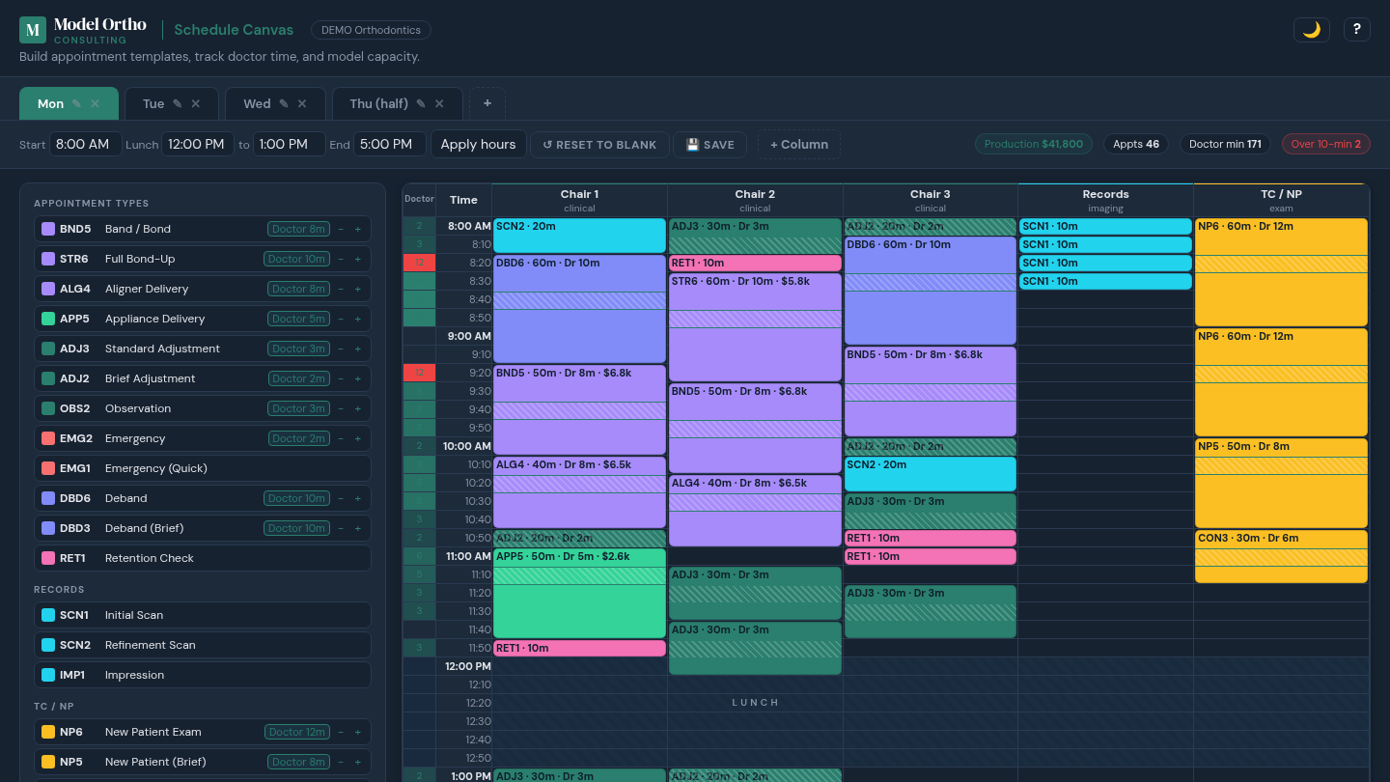Reduce ADJ2 Brief Adjustment doctor time
Screen dimensions: 1390x782
pos(341,378)
